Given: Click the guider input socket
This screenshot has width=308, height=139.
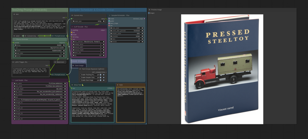Looking at the screenshot, I should [x=109, y=21].
